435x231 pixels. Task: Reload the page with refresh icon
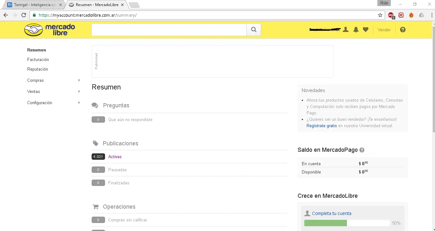24,15
